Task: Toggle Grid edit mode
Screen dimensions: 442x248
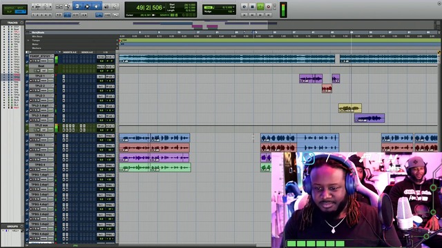Action: point(20,12)
